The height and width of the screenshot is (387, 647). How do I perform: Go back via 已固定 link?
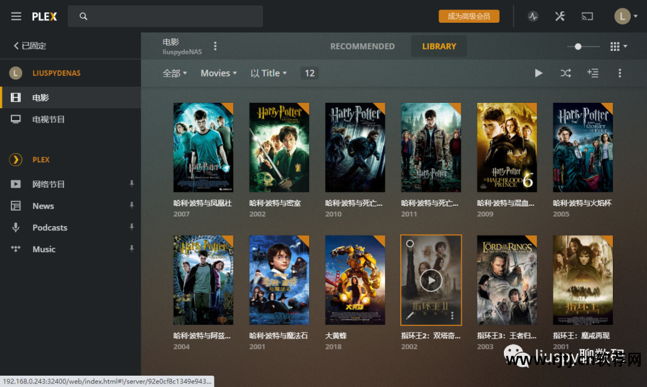pyautogui.click(x=30, y=45)
